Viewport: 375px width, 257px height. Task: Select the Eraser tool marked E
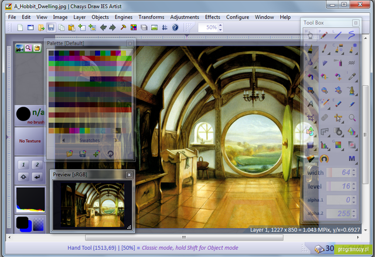pos(338,104)
